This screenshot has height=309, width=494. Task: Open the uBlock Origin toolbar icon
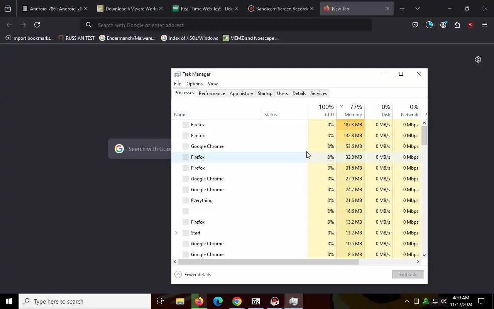(471, 25)
